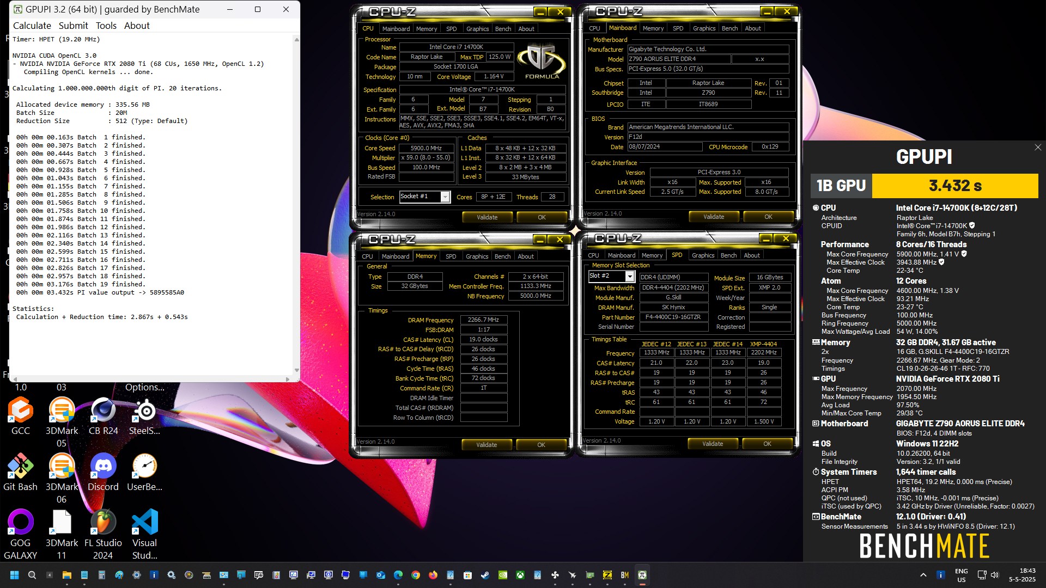Select the Bench tab in CPU-Z CPU window
This screenshot has height=588, width=1046.
point(503,29)
